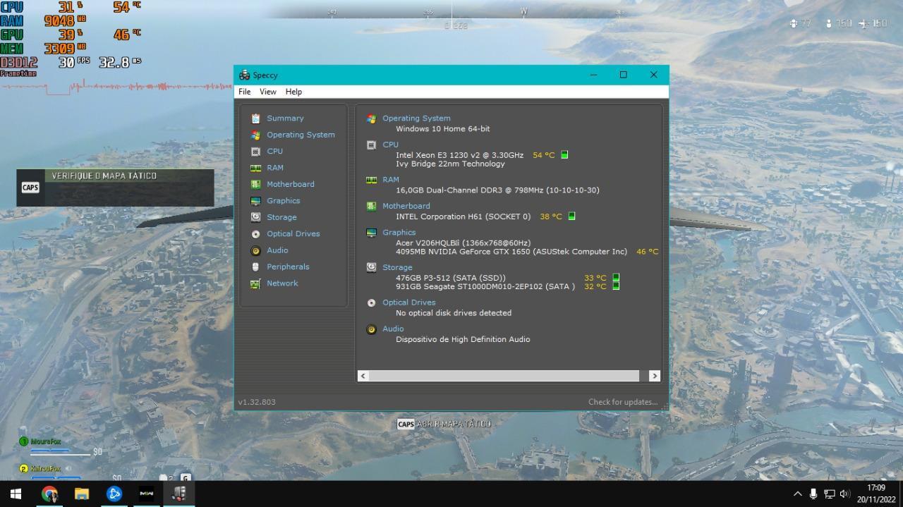The width and height of the screenshot is (903, 507).
Task: Open Battle.net from the taskbar
Action: (114, 494)
